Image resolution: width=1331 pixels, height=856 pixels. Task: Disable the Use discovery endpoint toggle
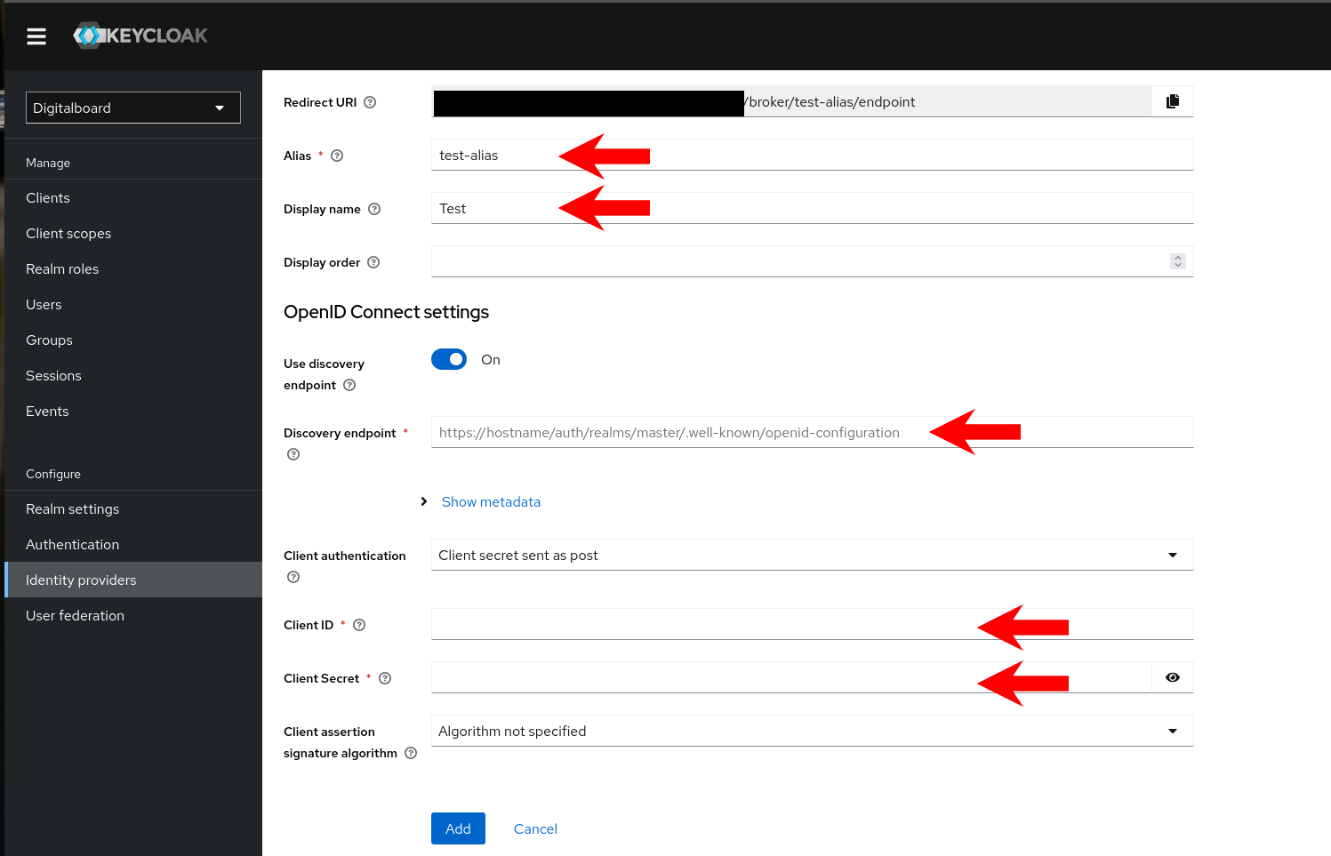tap(449, 359)
